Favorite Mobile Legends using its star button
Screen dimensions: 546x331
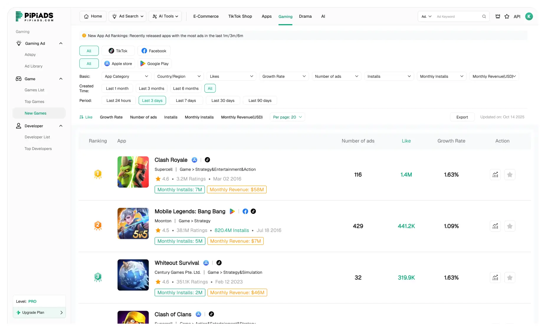point(510,226)
